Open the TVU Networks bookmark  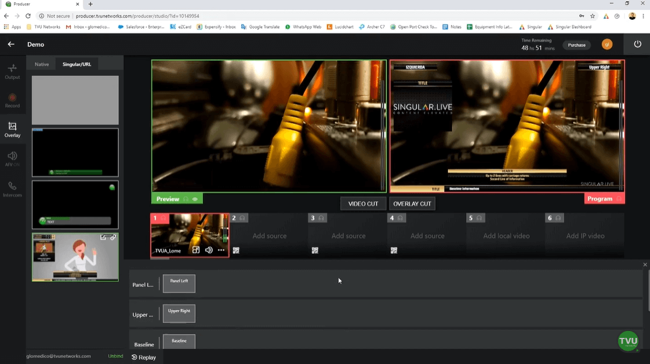point(43,27)
